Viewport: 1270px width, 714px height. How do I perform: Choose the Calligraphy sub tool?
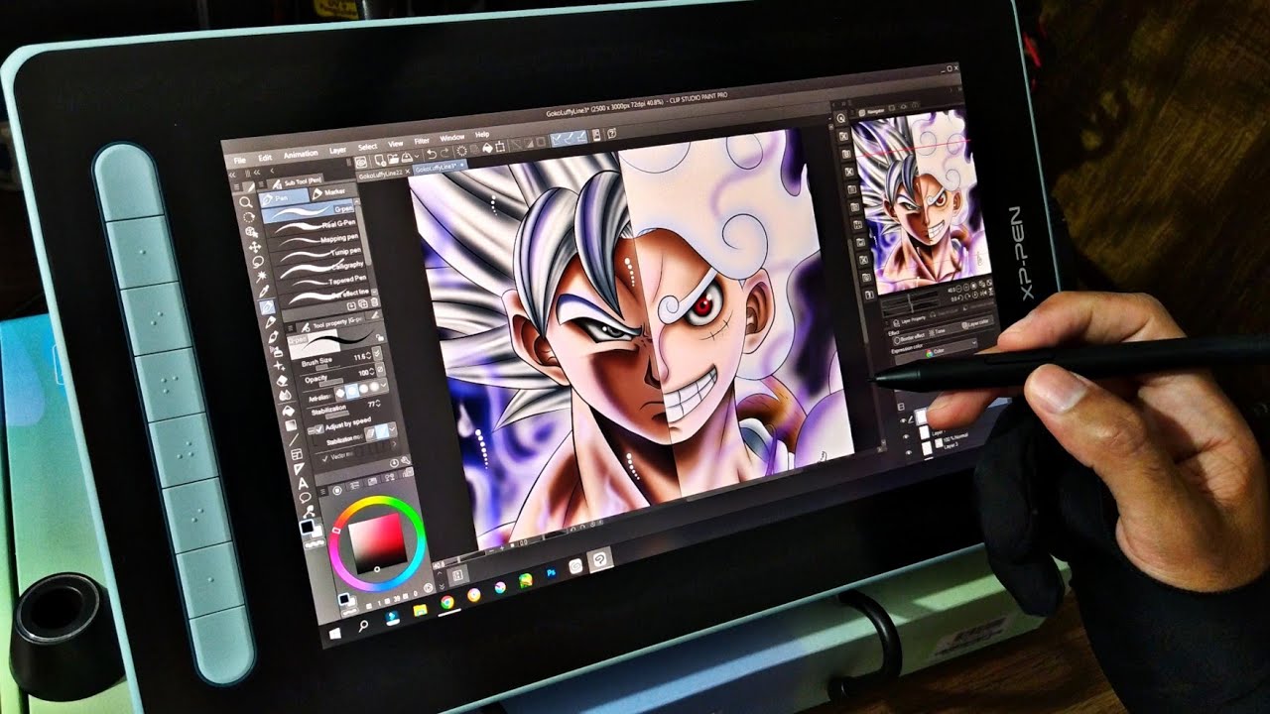pyautogui.click(x=318, y=268)
